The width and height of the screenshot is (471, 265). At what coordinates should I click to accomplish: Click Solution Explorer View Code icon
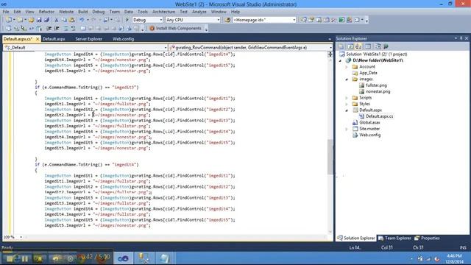pos(368,46)
